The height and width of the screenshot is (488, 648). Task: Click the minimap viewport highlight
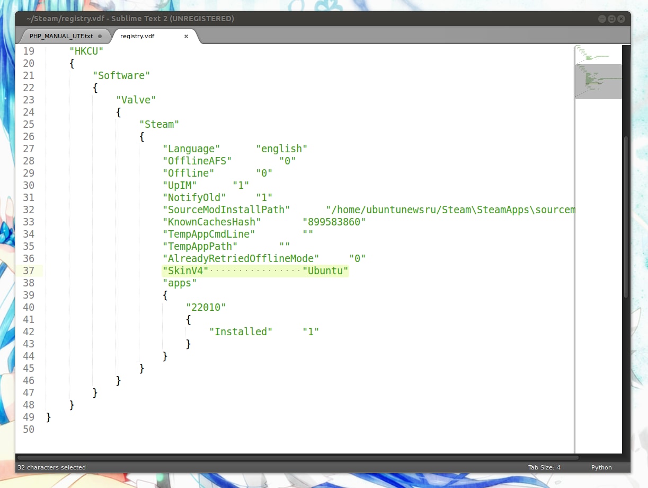598,82
